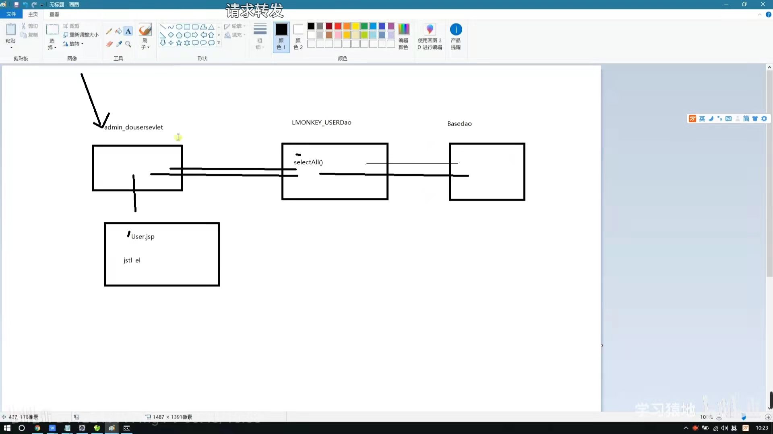Choose the Five-point star shape
Screen dimensions: 773x434
179,43
